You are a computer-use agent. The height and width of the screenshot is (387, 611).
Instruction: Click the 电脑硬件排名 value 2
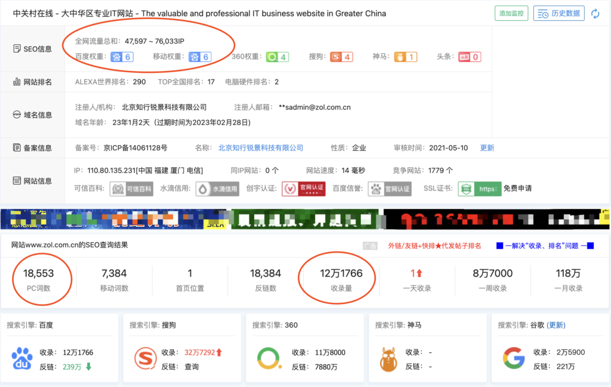point(277,82)
